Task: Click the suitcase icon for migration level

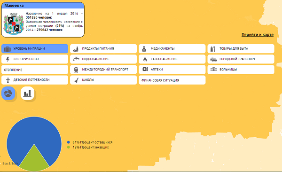Action: 8,49
